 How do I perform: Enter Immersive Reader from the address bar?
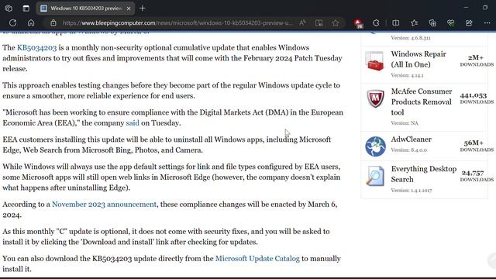click(x=319, y=22)
